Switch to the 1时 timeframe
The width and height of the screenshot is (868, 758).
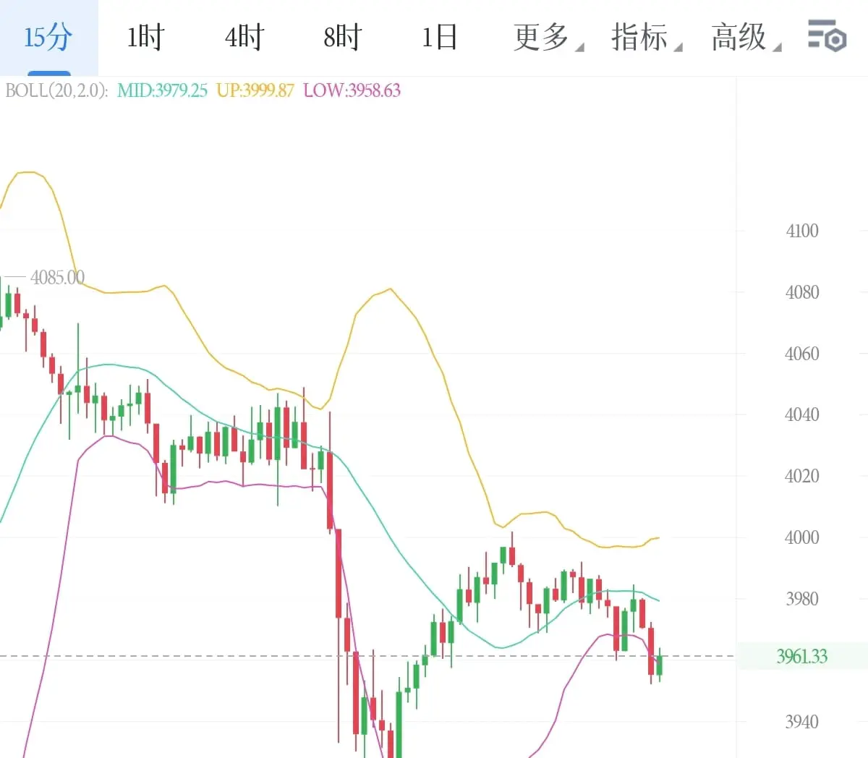[x=145, y=37]
